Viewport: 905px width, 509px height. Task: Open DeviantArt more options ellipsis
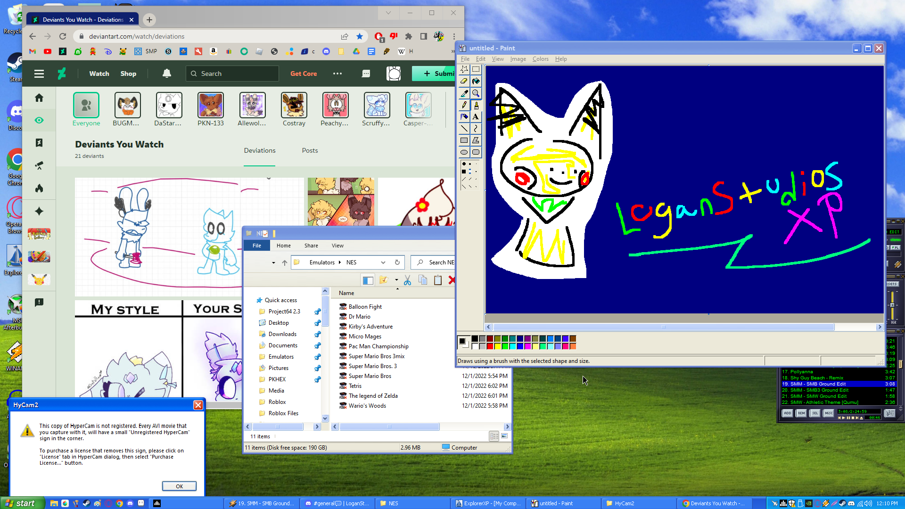(337, 74)
